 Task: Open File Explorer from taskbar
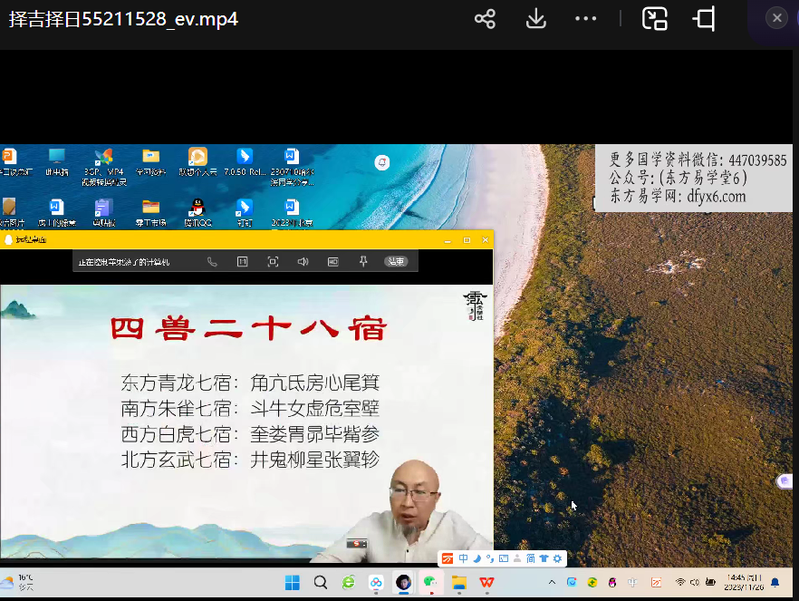tap(459, 582)
